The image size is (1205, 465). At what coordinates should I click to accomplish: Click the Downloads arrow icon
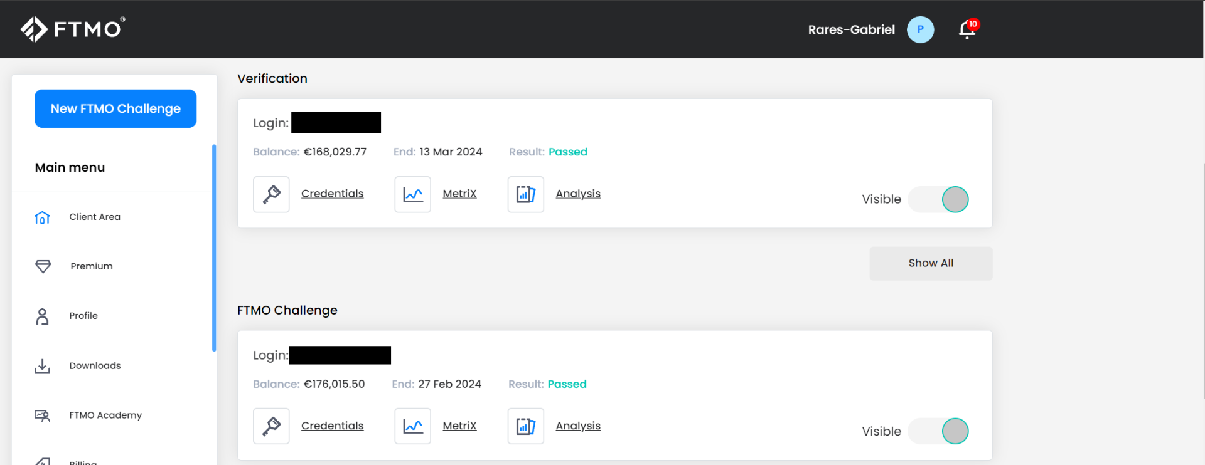tap(42, 366)
